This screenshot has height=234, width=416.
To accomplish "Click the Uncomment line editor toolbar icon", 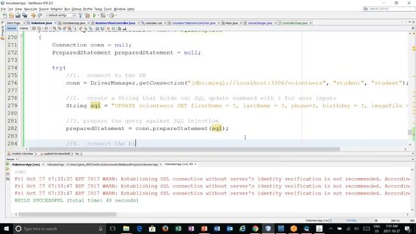I will point(124,29).
